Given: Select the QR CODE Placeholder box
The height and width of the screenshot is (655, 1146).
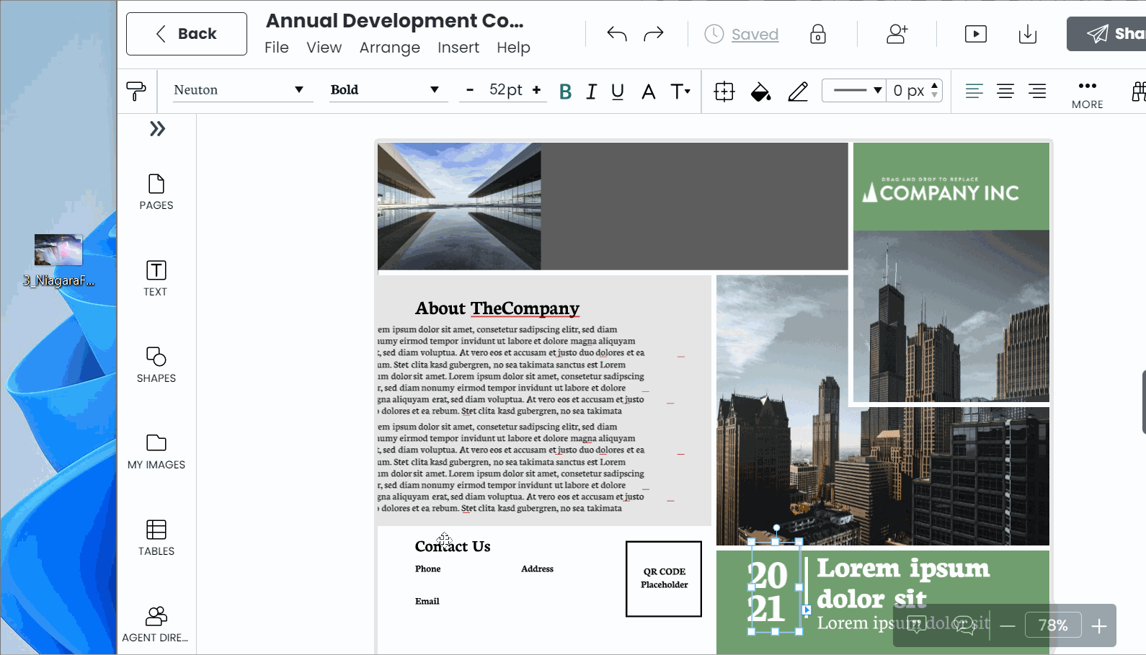Looking at the screenshot, I should click(x=664, y=579).
